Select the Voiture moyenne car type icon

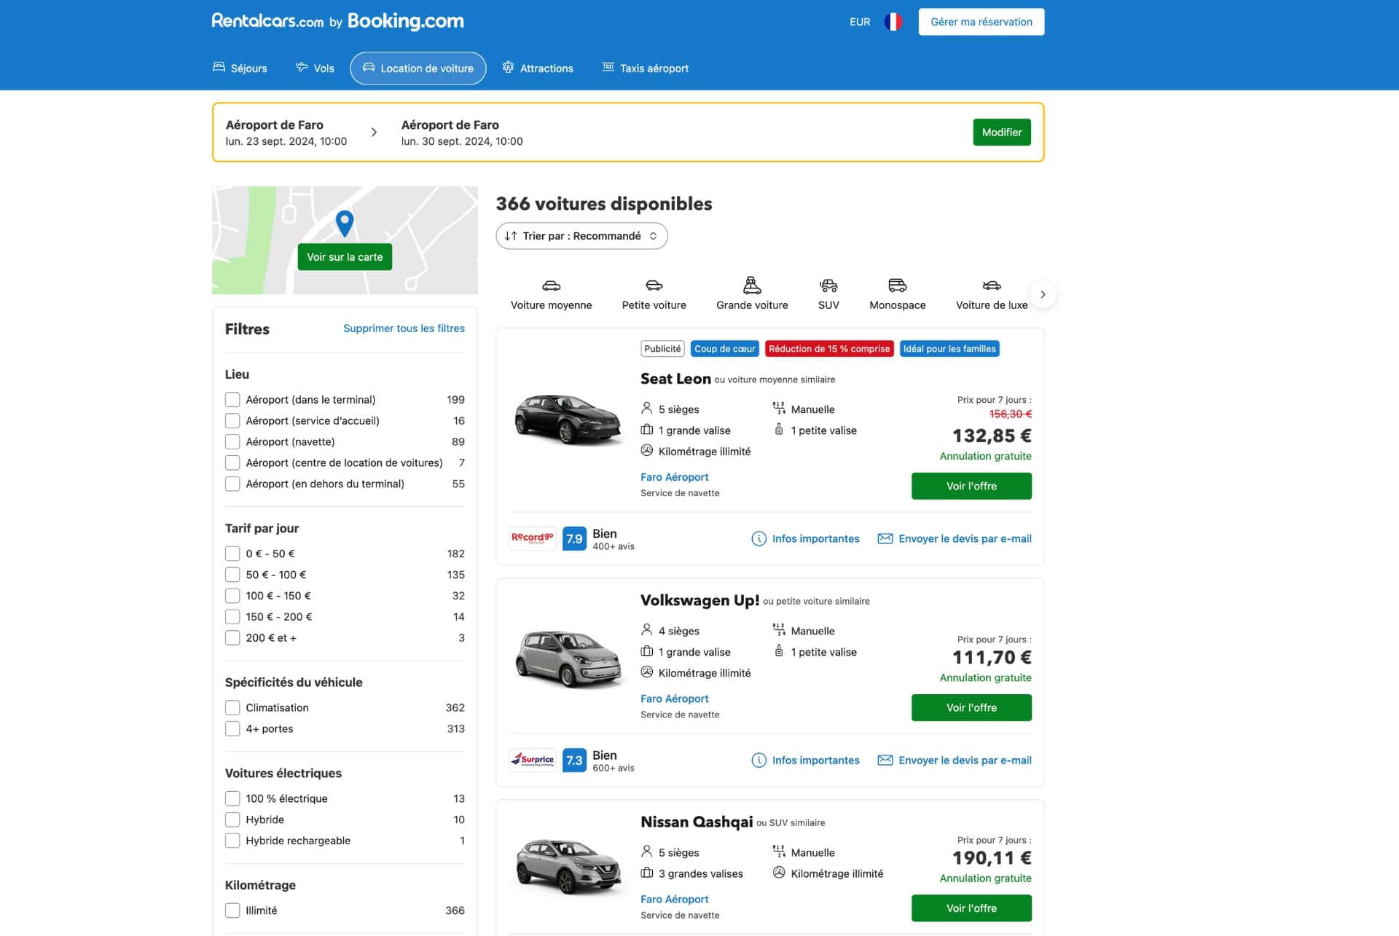pos(551,286)
